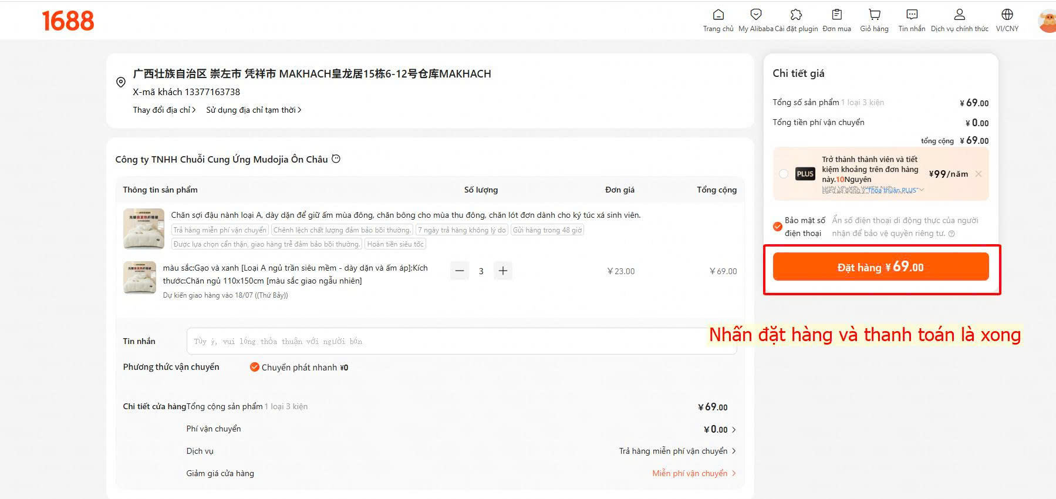Image resolution: width=1056 pixels, height=499 pixels.
Task: Click Thay đổi địa chỉ link
Action: 164,110
